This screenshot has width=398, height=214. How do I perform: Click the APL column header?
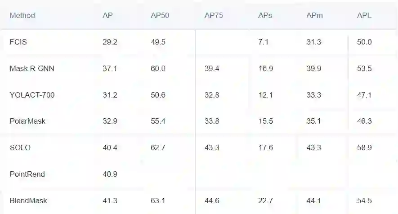tap(364, 15)
